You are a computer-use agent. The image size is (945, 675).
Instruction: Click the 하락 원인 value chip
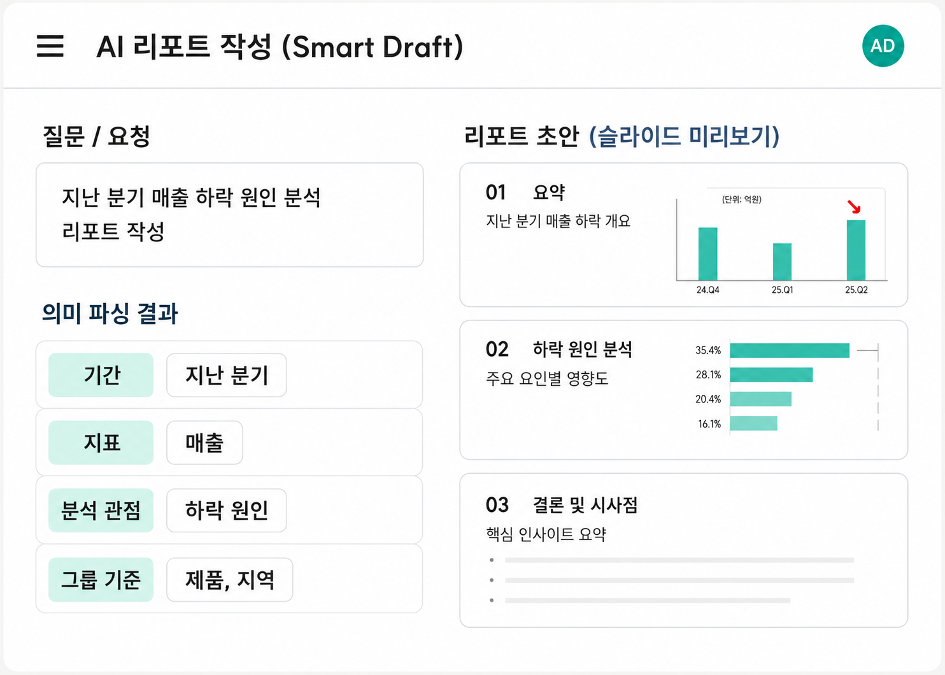coord(227,510)
